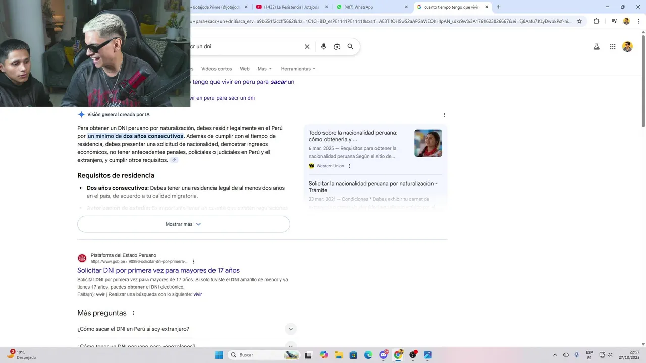The width and height of the screenshot is (646, 363).
Task: Click the suggested query vivir en peru
Action: pos(223,98)
